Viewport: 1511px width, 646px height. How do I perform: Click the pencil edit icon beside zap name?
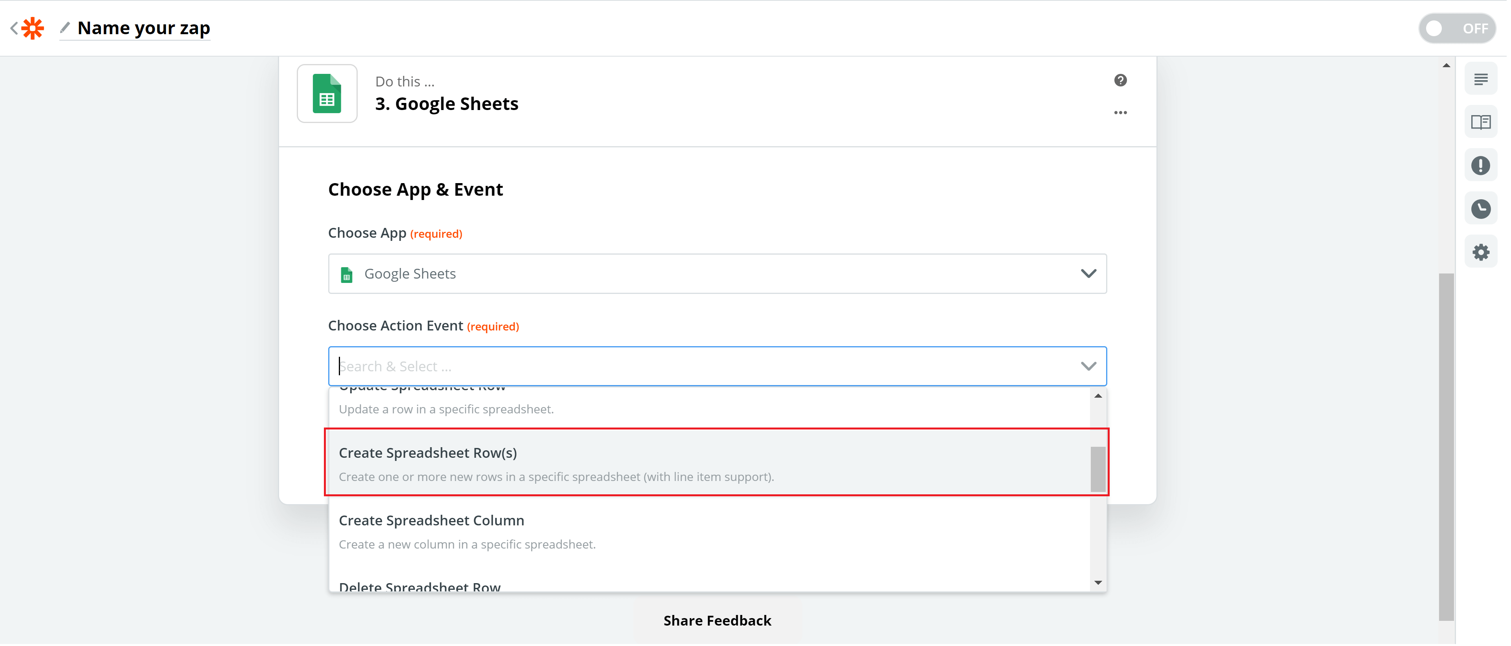[64, 28]
